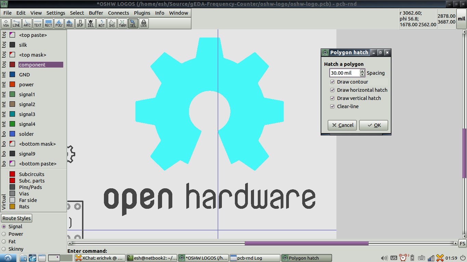Screen dimensions: 467x262
Task: Select the HOLE tool
Action: pos(69,23)
